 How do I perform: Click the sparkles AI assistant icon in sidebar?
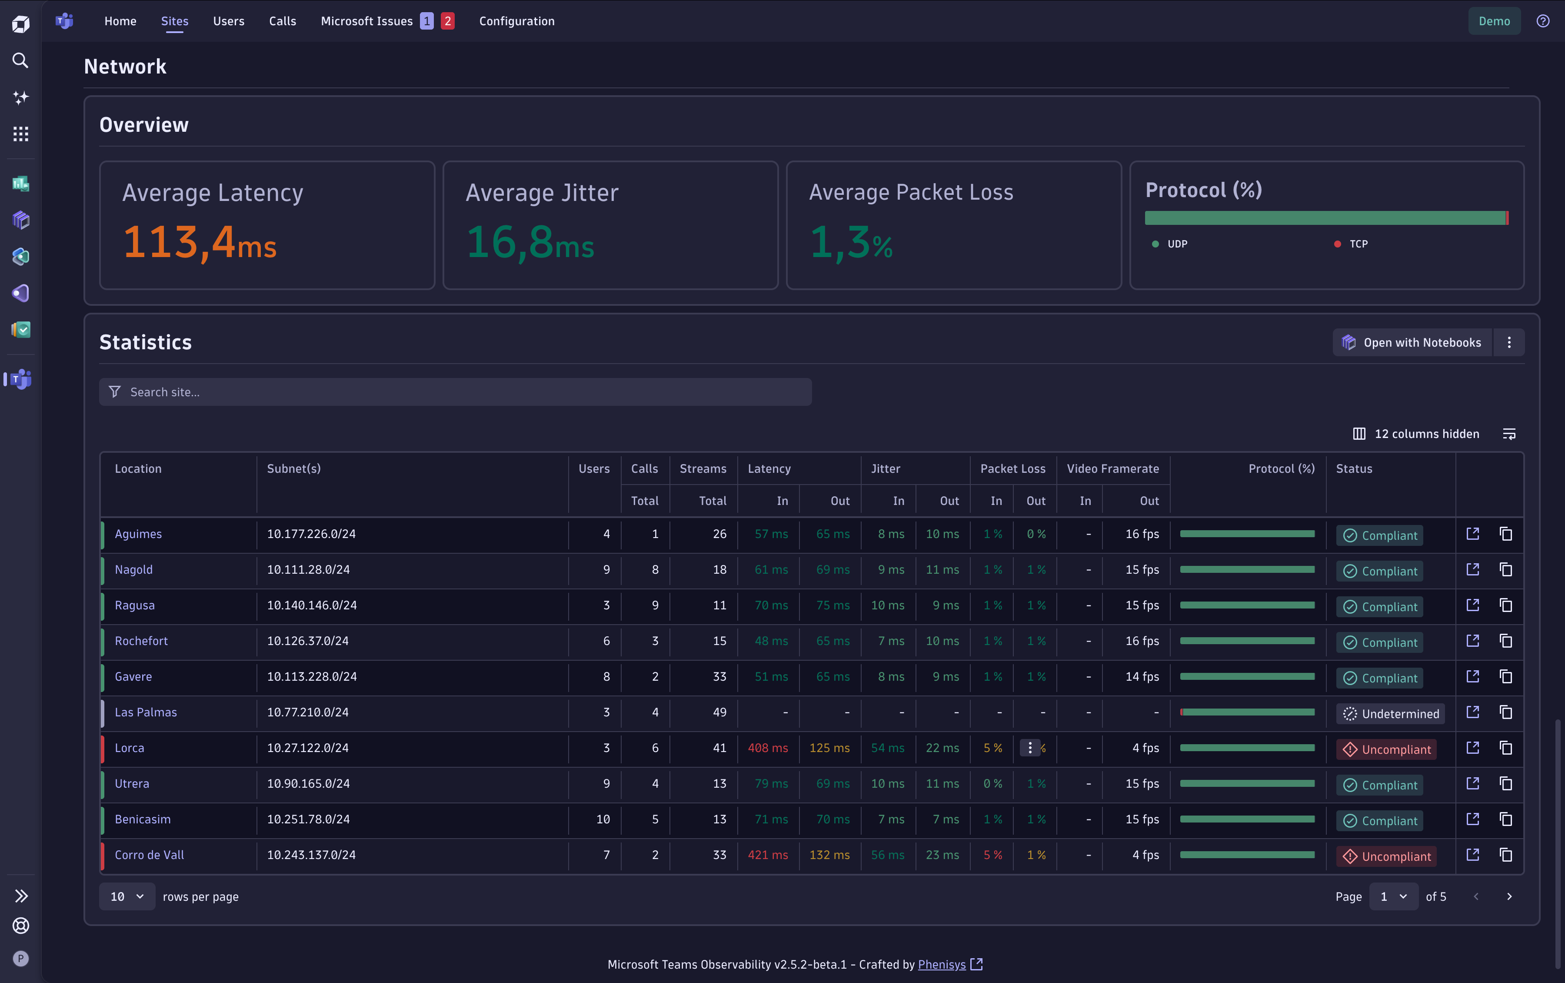(x=20, y=97)
